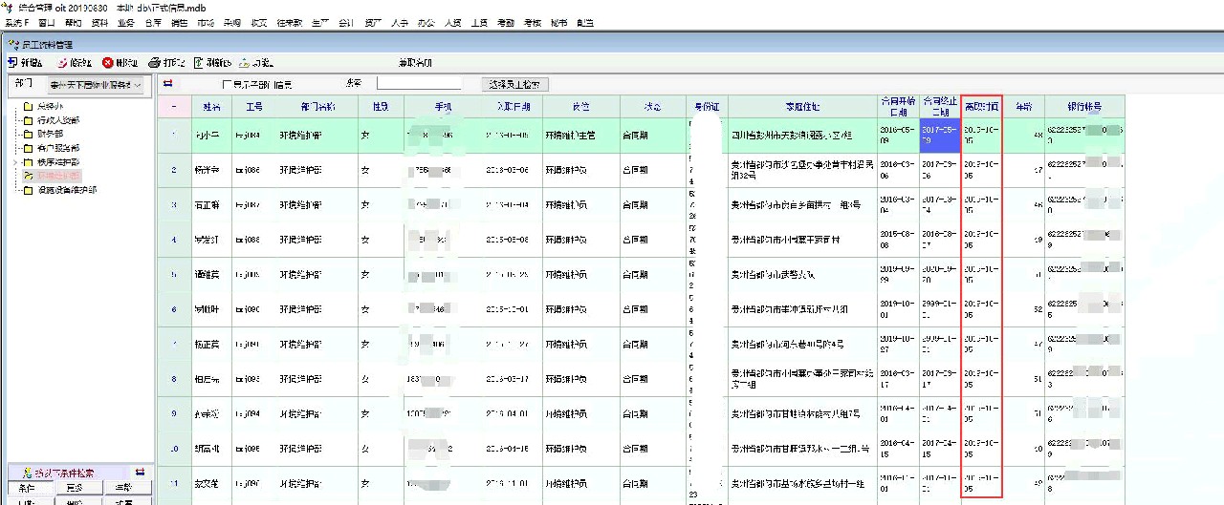Click the red 删除 (Delete) toolbar icon
This screenshot has width=1224, height=505.
click(x=108, y=63)
